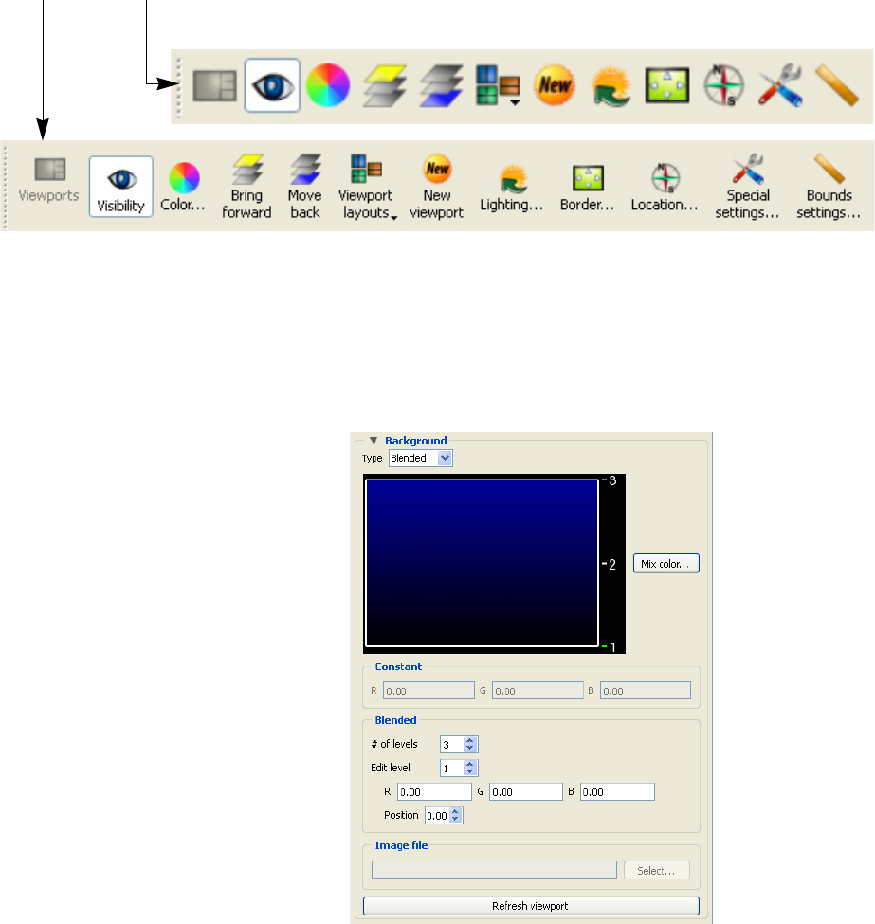875x924 pixels.
Task: Increase the Edit level spinner
Action: click(470, 764)
